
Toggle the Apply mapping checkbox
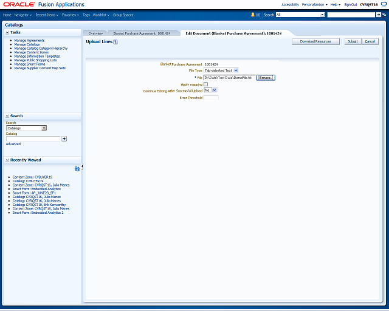(205, 84)
